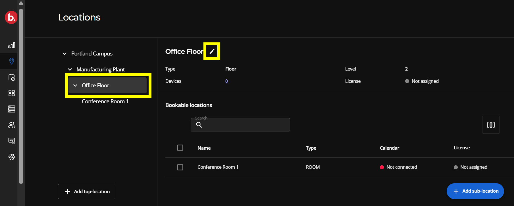
Task: Collapse the Portland Campus tree node
Action: point(64,53)
